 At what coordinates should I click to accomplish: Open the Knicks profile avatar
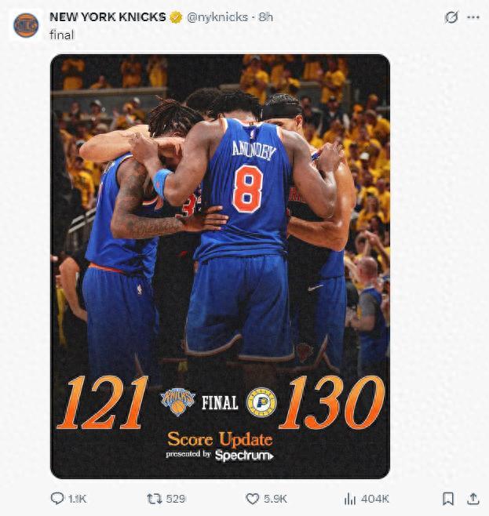26,25
